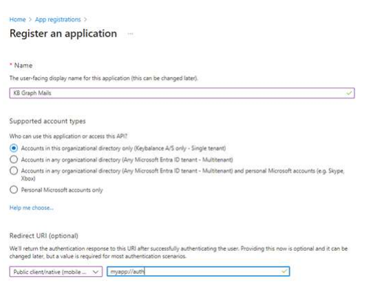
Task: Open App registrations breadcrumb link
Action: click(x=58, y=19)
